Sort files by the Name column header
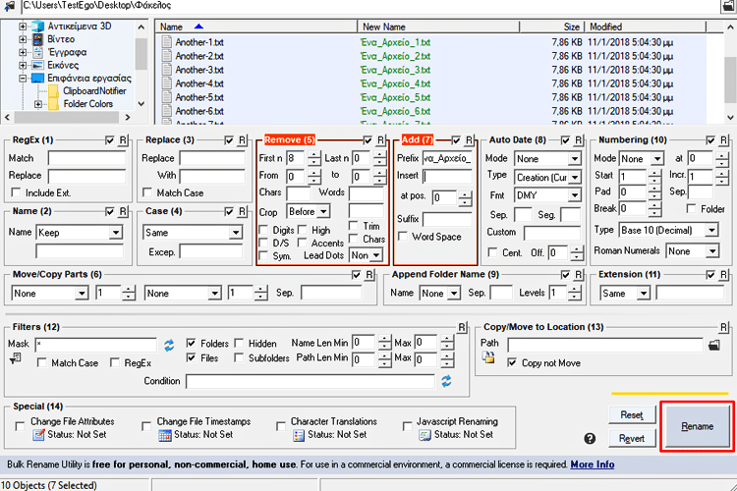The image size is (737, 491). pyautogui.click(x=256, y=27)
